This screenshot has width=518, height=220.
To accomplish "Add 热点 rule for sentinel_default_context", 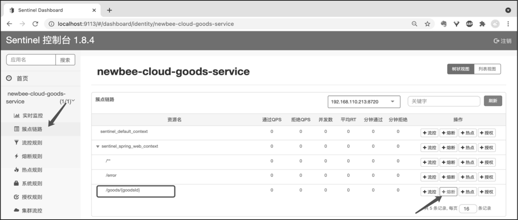I will pyautogui.click(x=467, y=133).
